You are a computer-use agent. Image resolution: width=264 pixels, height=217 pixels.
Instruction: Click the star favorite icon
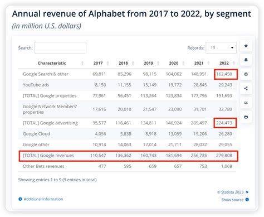[x=246, y=46]
